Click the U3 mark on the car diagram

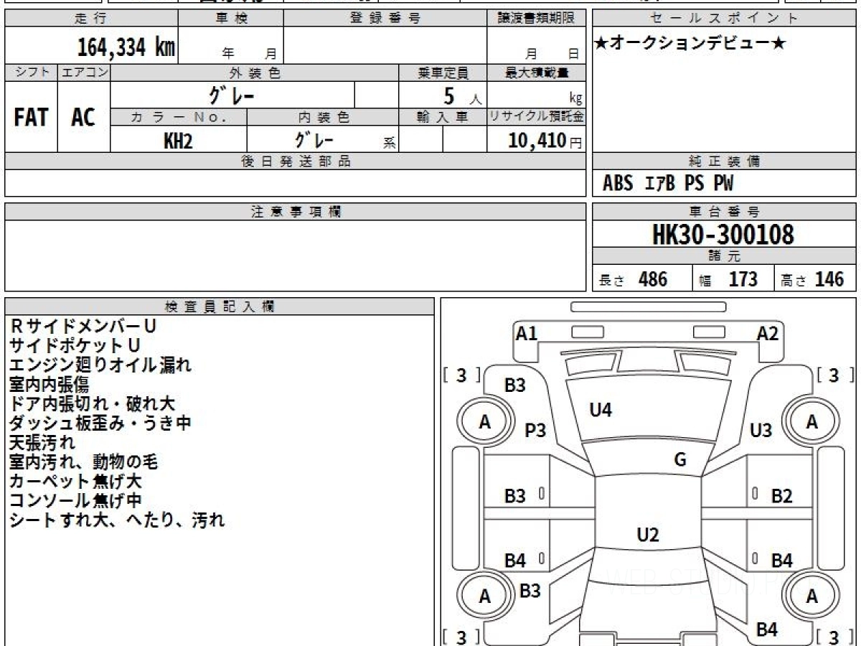pos(761,430)
